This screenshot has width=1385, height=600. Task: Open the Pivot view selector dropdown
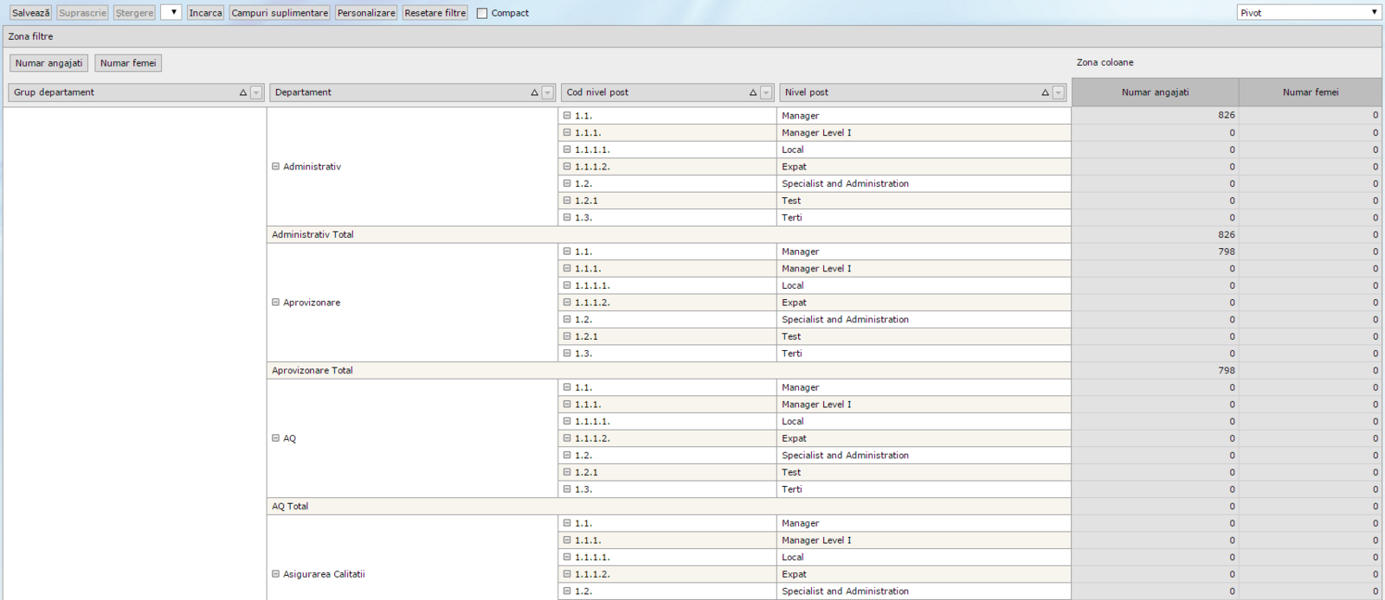pyautogui.click(x=1308, y=13)
